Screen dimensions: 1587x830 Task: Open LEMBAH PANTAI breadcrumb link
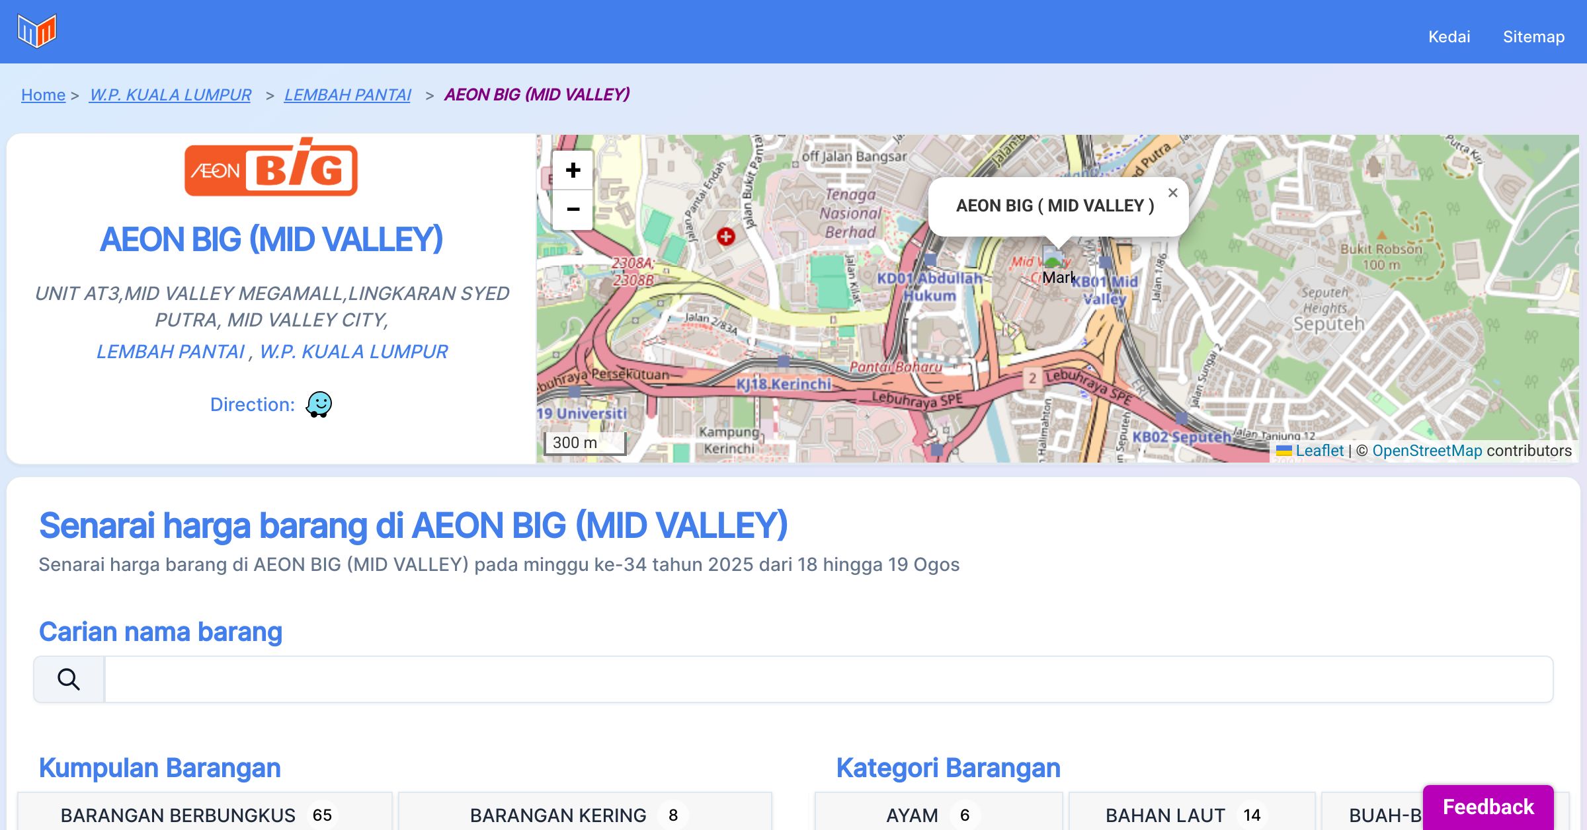pyautogui.click(x=347, y=94)
